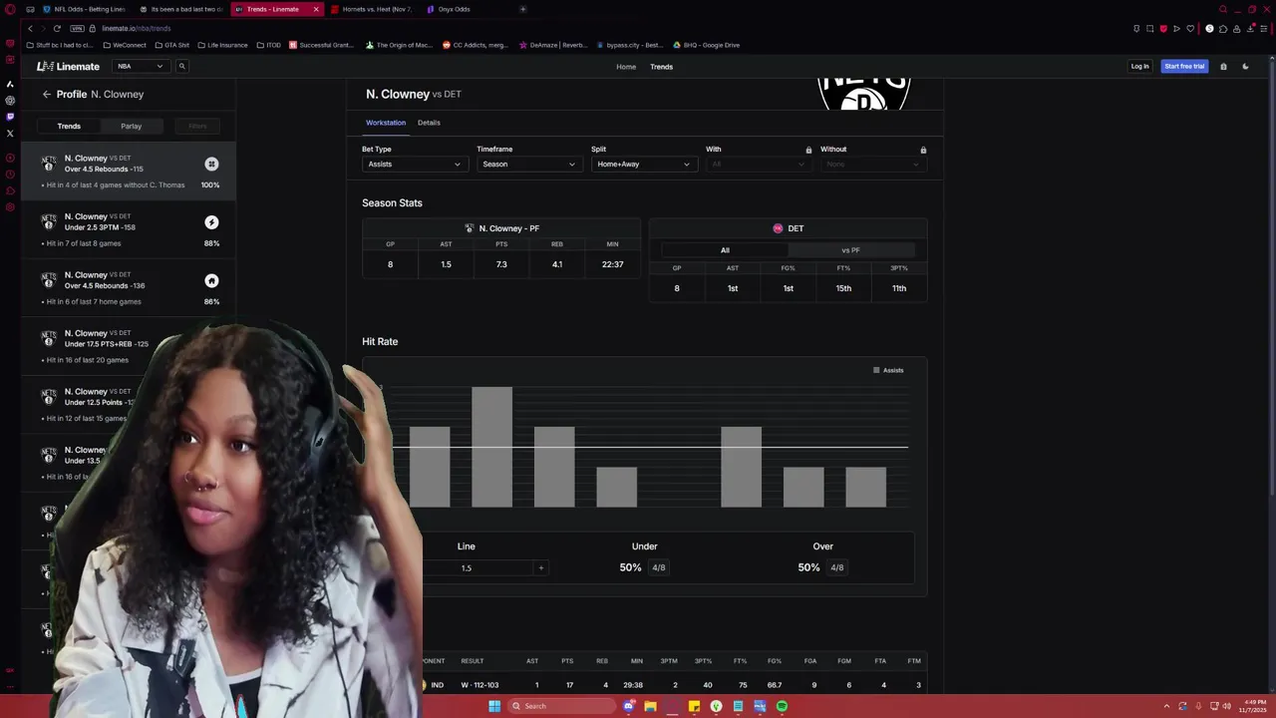Viewport: 1276px width, 718px height.
Task: Open X sidebar icon
Action: coord(10,133)
